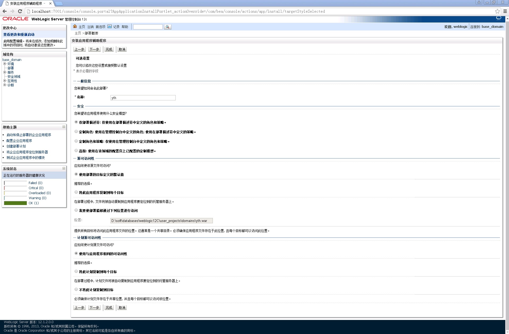Viewport: 509px width, 334px height.
Task: Click top 完成 button
Action: 109,49
